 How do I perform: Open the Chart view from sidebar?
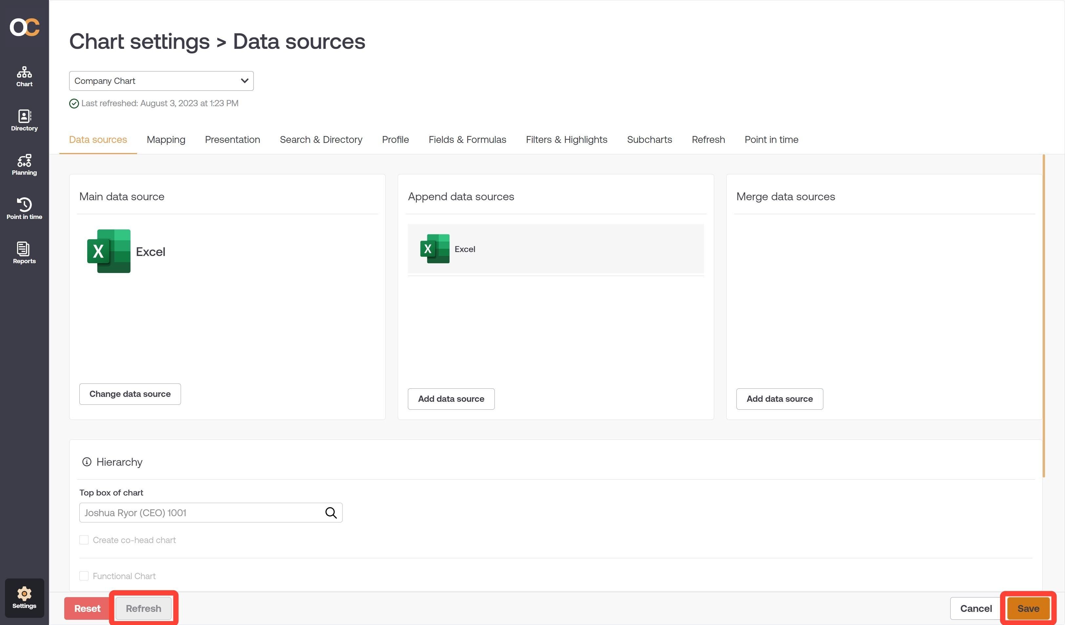coord(24,76)
